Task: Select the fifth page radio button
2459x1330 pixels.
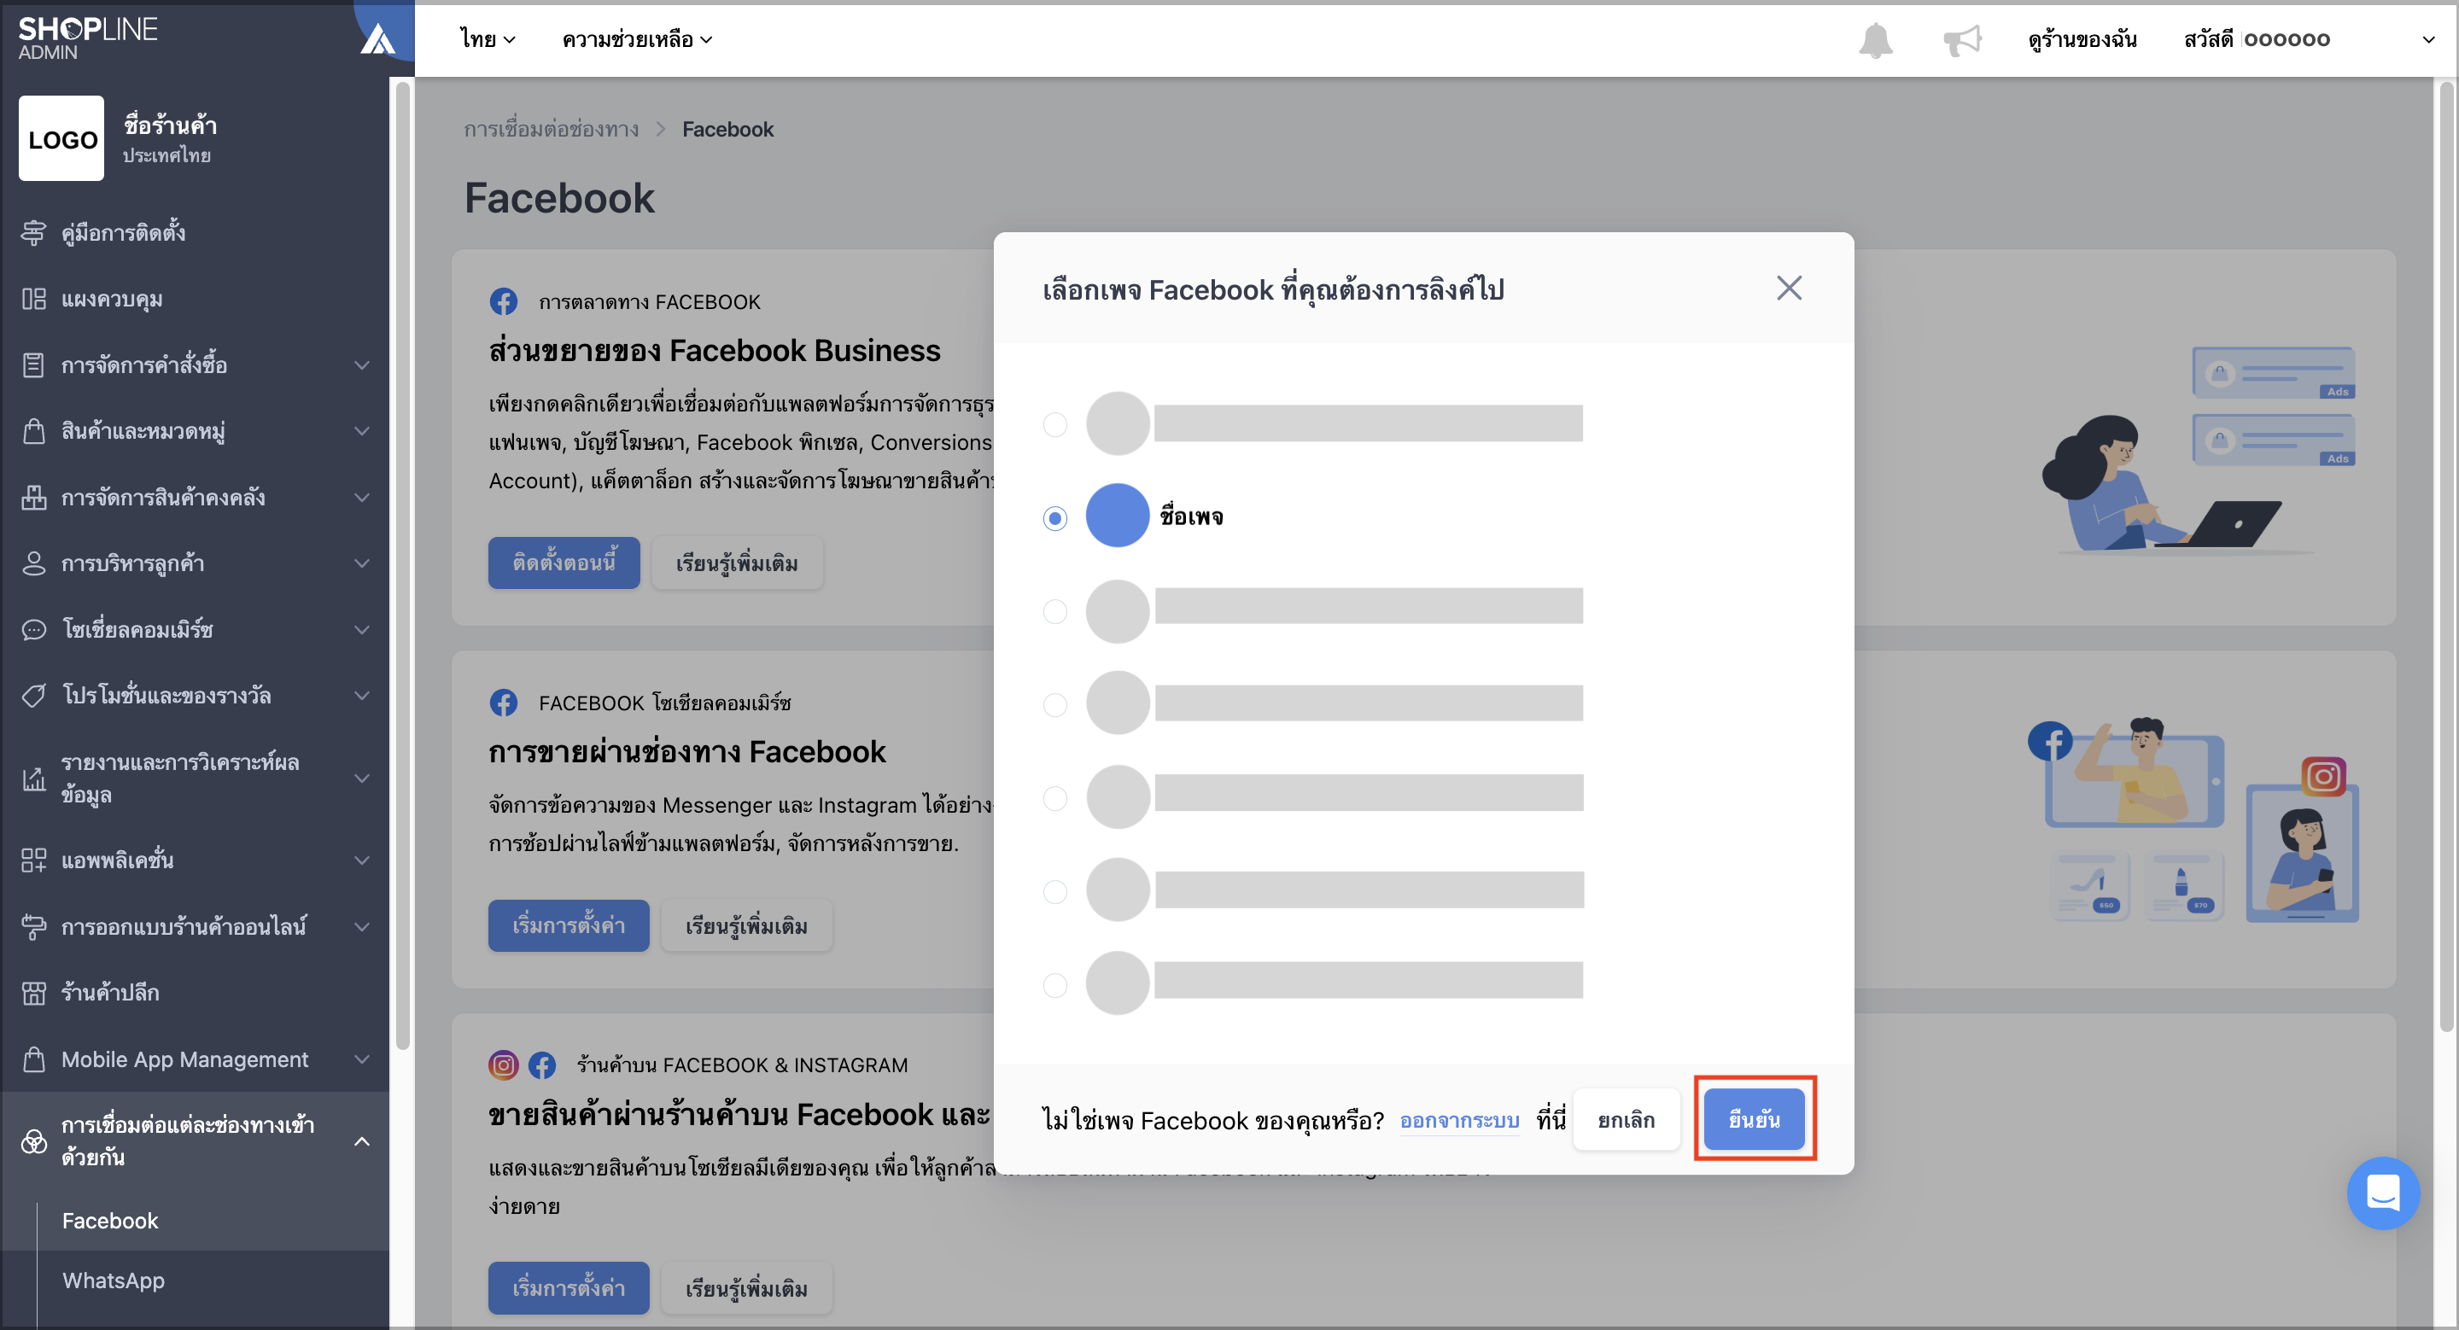Action: tap(1054, 797)
